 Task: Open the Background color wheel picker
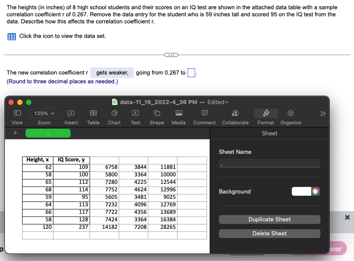click(x=316, y=191)
